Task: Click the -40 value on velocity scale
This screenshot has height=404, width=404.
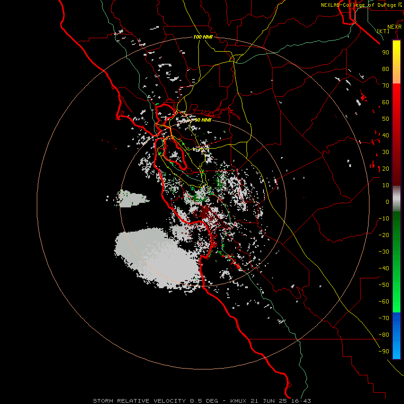Action: pyautogui.click(x=384, y=268)
